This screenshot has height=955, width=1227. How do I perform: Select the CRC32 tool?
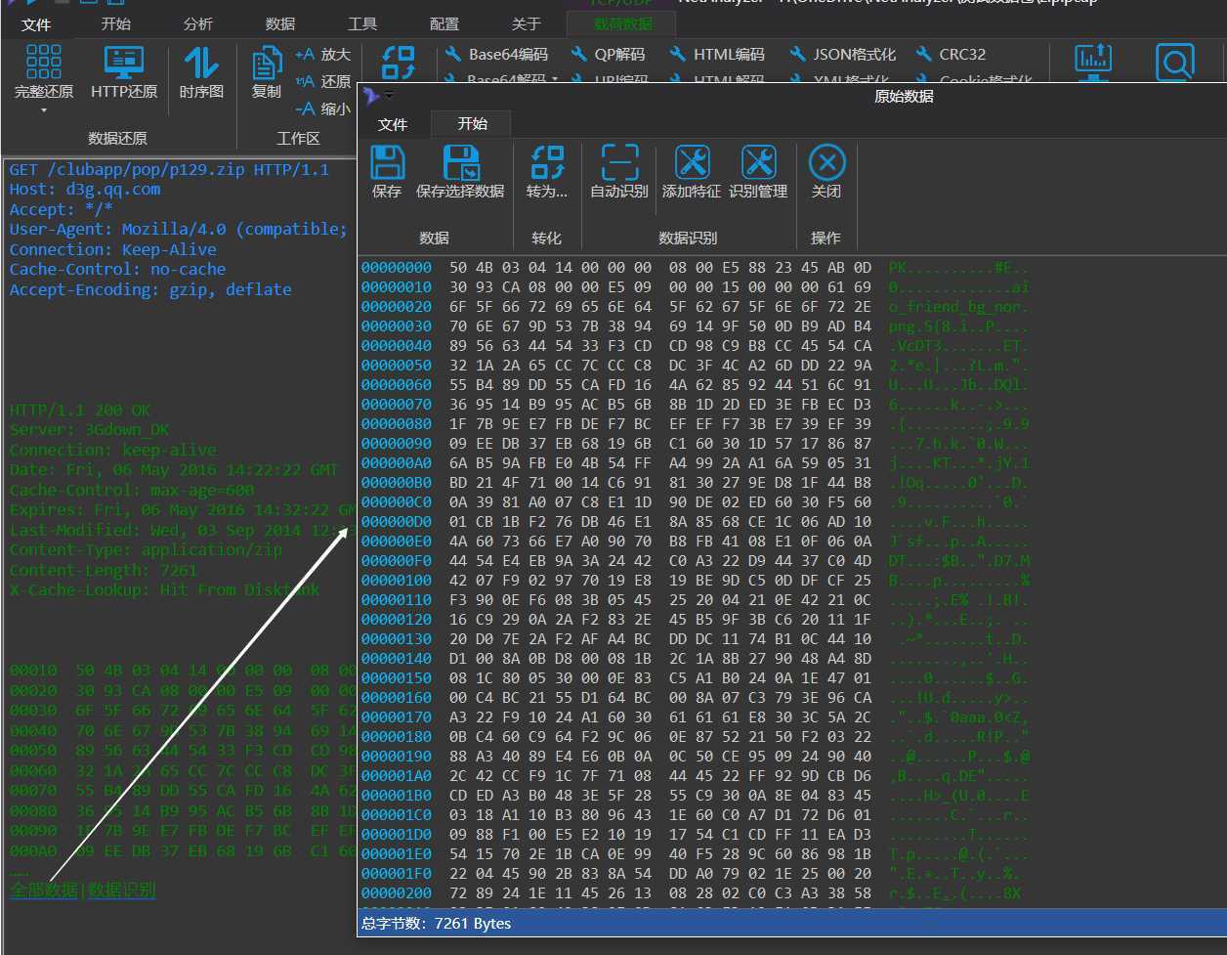coord(950,55)
